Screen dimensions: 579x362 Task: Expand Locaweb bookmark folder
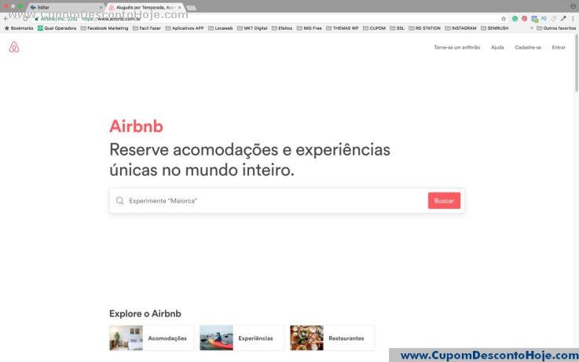tap(221, 28)
